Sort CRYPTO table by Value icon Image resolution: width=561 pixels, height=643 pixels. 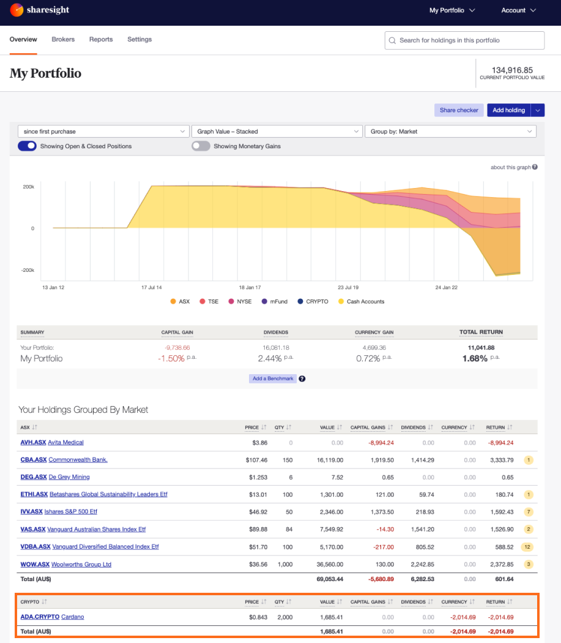point(340,601)
